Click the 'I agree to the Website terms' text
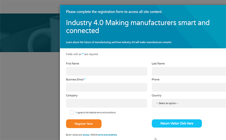The width and height of the screenshot is (226, 140). [x=96, y=113]
